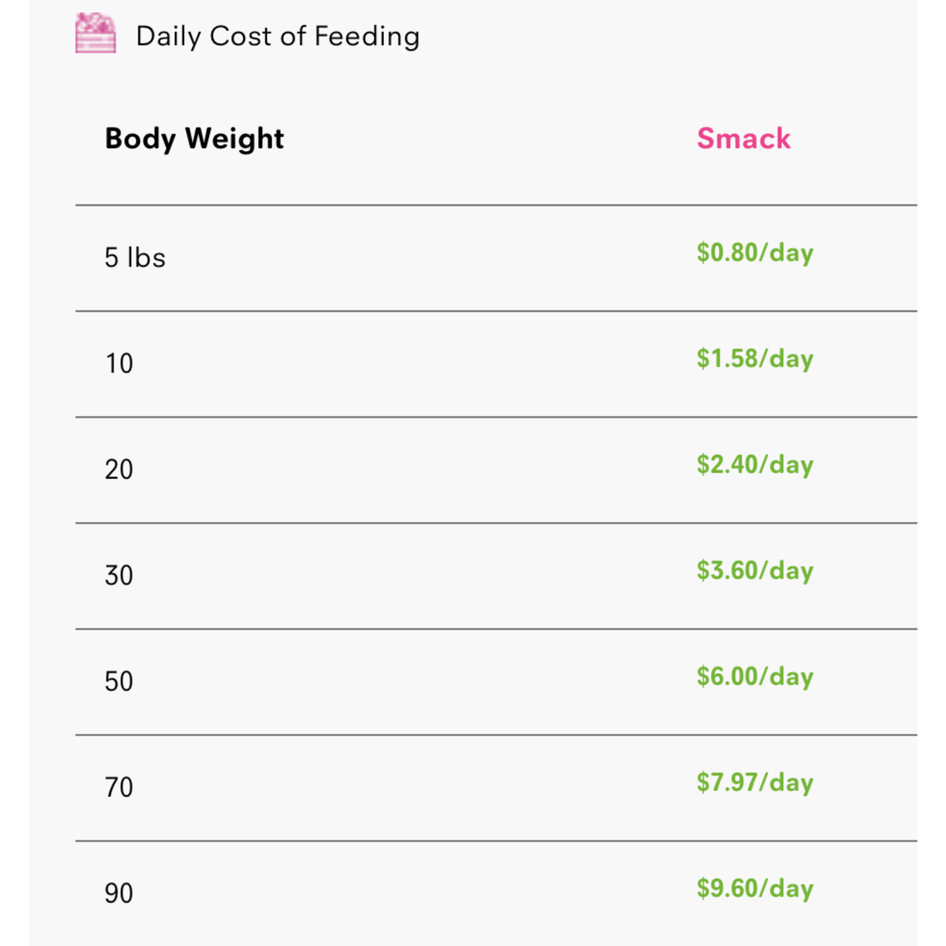The width and height of the screenshot is (946, 946).
Task: Select the Body Weight column header
Action: [x=194, y=139]
